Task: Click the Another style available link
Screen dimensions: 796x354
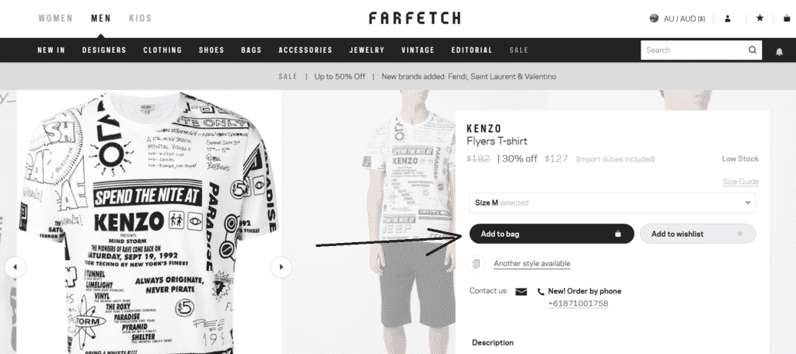Action: pyautogui.click(x=532, y=264)
